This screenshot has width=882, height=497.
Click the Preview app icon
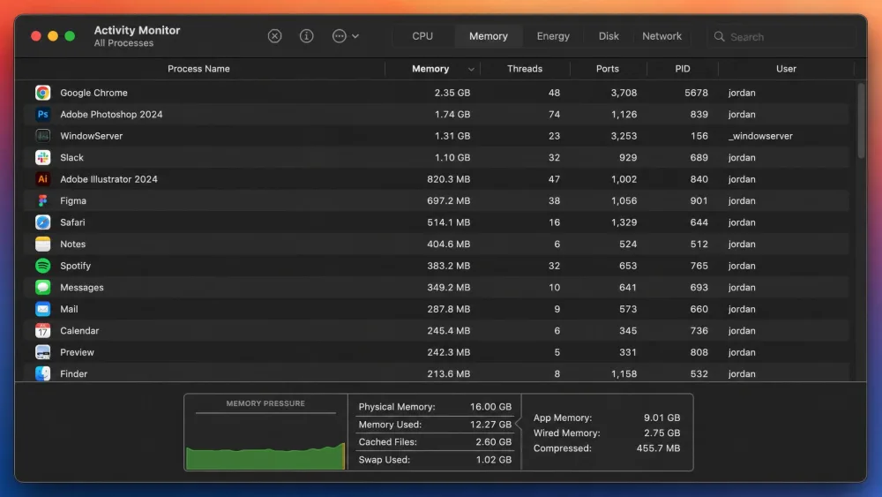point(42,352)
